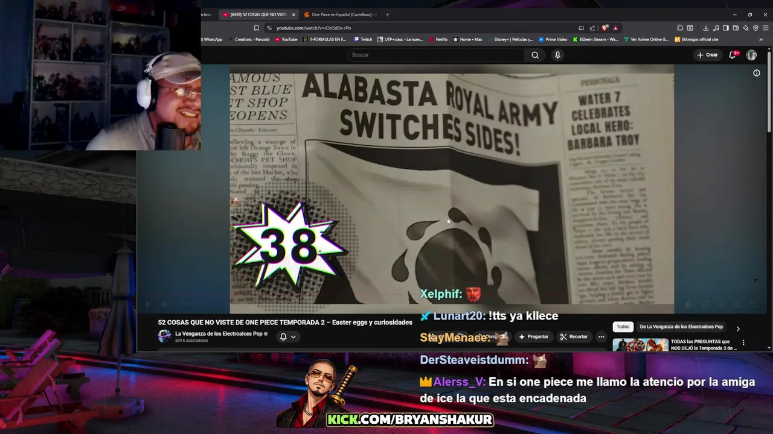Open the WhatsApp bookmark
The image size is (773, 434).
point(212,39)
